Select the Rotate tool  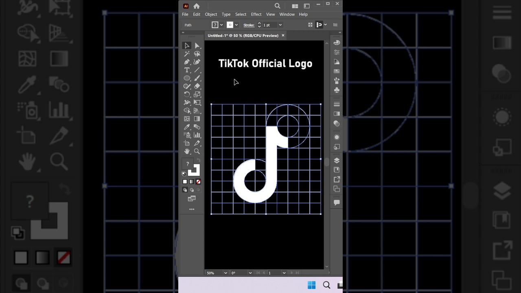(187, 94)
